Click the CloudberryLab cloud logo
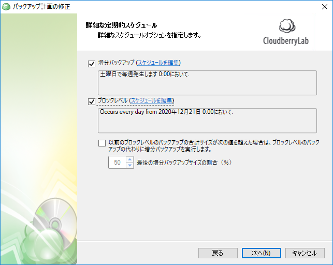Screen dimensions: 333x265 click(287, 26)
